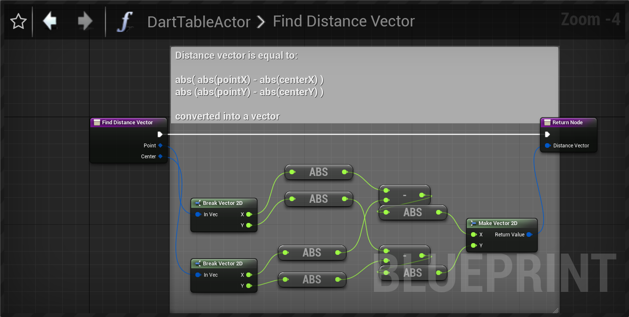This screenshot has height=317, width=629.
Task: Select the bottommost left-column ABS node
Action: 312,280
